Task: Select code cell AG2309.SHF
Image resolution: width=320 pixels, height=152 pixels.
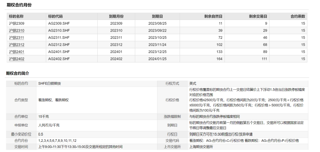Action: (59, 24)
